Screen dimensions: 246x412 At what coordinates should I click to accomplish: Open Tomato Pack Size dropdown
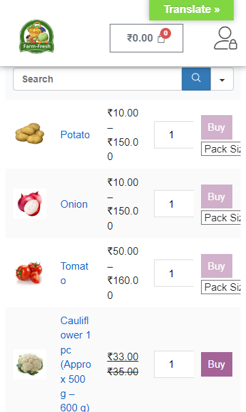click(221, 287)
